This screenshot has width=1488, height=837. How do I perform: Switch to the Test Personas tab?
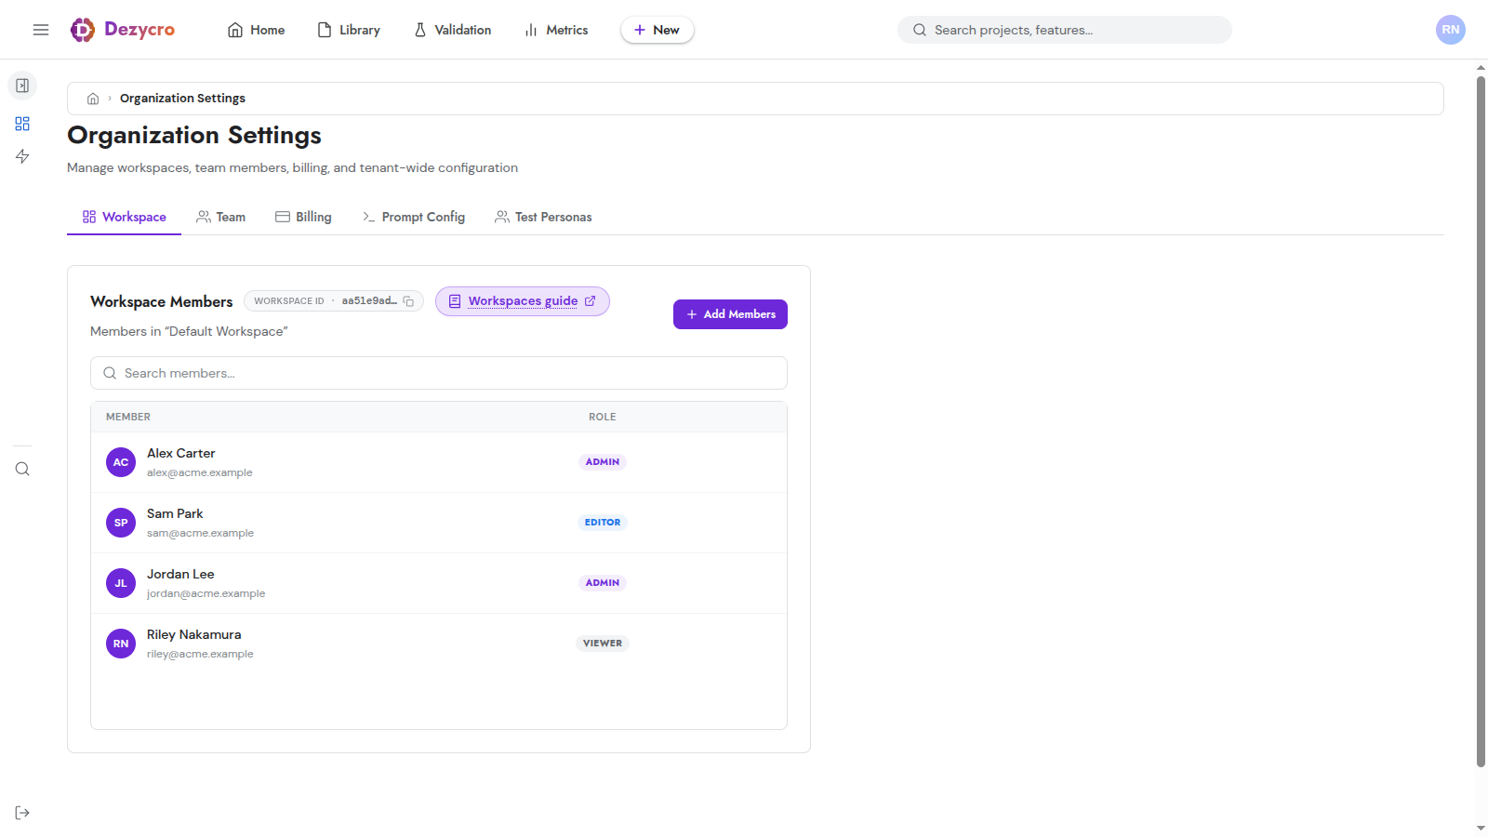pyautogui.click(x=543, y=217)
